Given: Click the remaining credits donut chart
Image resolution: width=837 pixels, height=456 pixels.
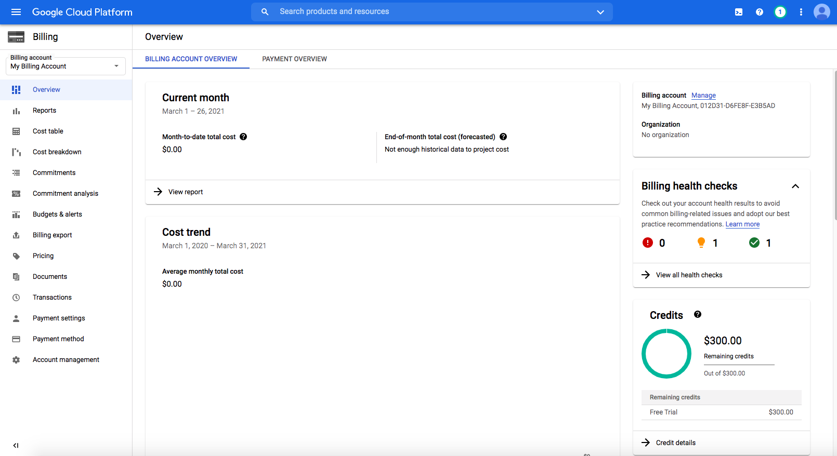Looking at the screenshot, I should click(x=666, y=354).
